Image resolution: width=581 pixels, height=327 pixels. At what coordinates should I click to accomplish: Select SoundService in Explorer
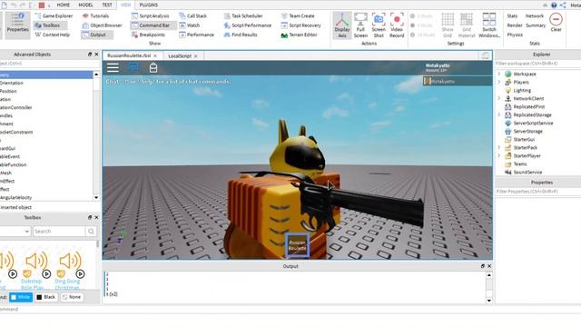click(527, 172)
